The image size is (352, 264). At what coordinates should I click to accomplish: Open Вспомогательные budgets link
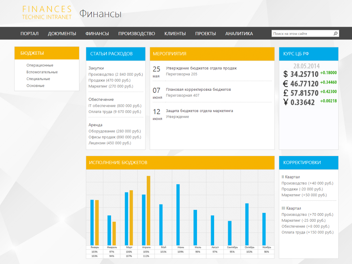click(42, 72)
